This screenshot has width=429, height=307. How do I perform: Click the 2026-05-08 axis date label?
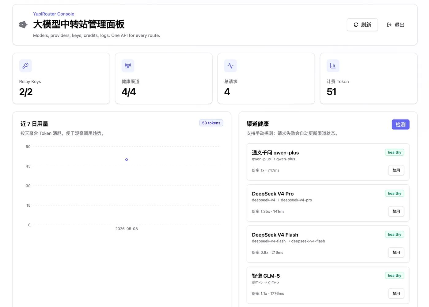point(127,229)
